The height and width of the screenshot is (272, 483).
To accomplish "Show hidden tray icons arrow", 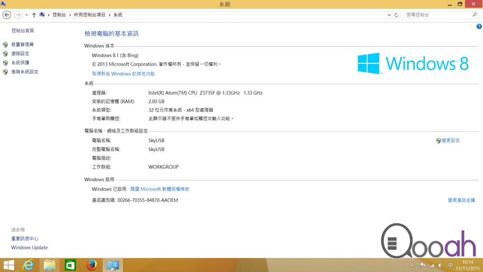I will pyautogui.click(x=412, y=265).
